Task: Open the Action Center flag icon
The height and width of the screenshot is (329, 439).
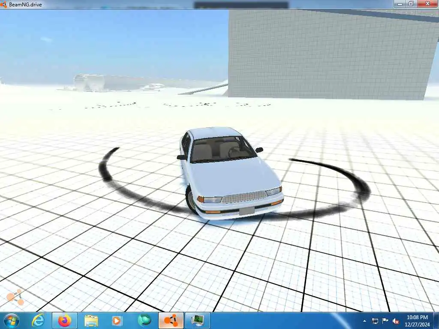Action: pos(385,320)
